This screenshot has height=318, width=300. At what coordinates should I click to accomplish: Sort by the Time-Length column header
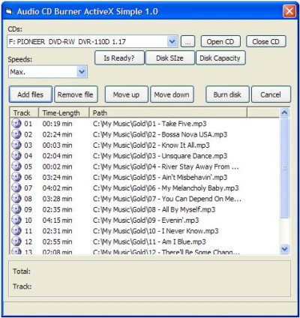click(x=64, y=112)
